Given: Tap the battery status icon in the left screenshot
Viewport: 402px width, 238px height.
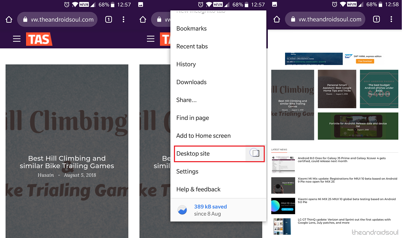Looking at the screenshot, I should (113, 5).
